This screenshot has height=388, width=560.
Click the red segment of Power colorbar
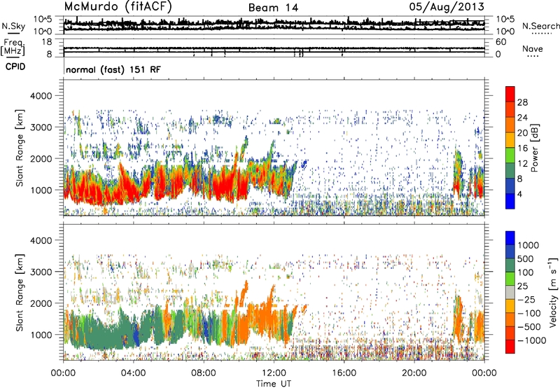pyautogui.click(x=510, y=94)
